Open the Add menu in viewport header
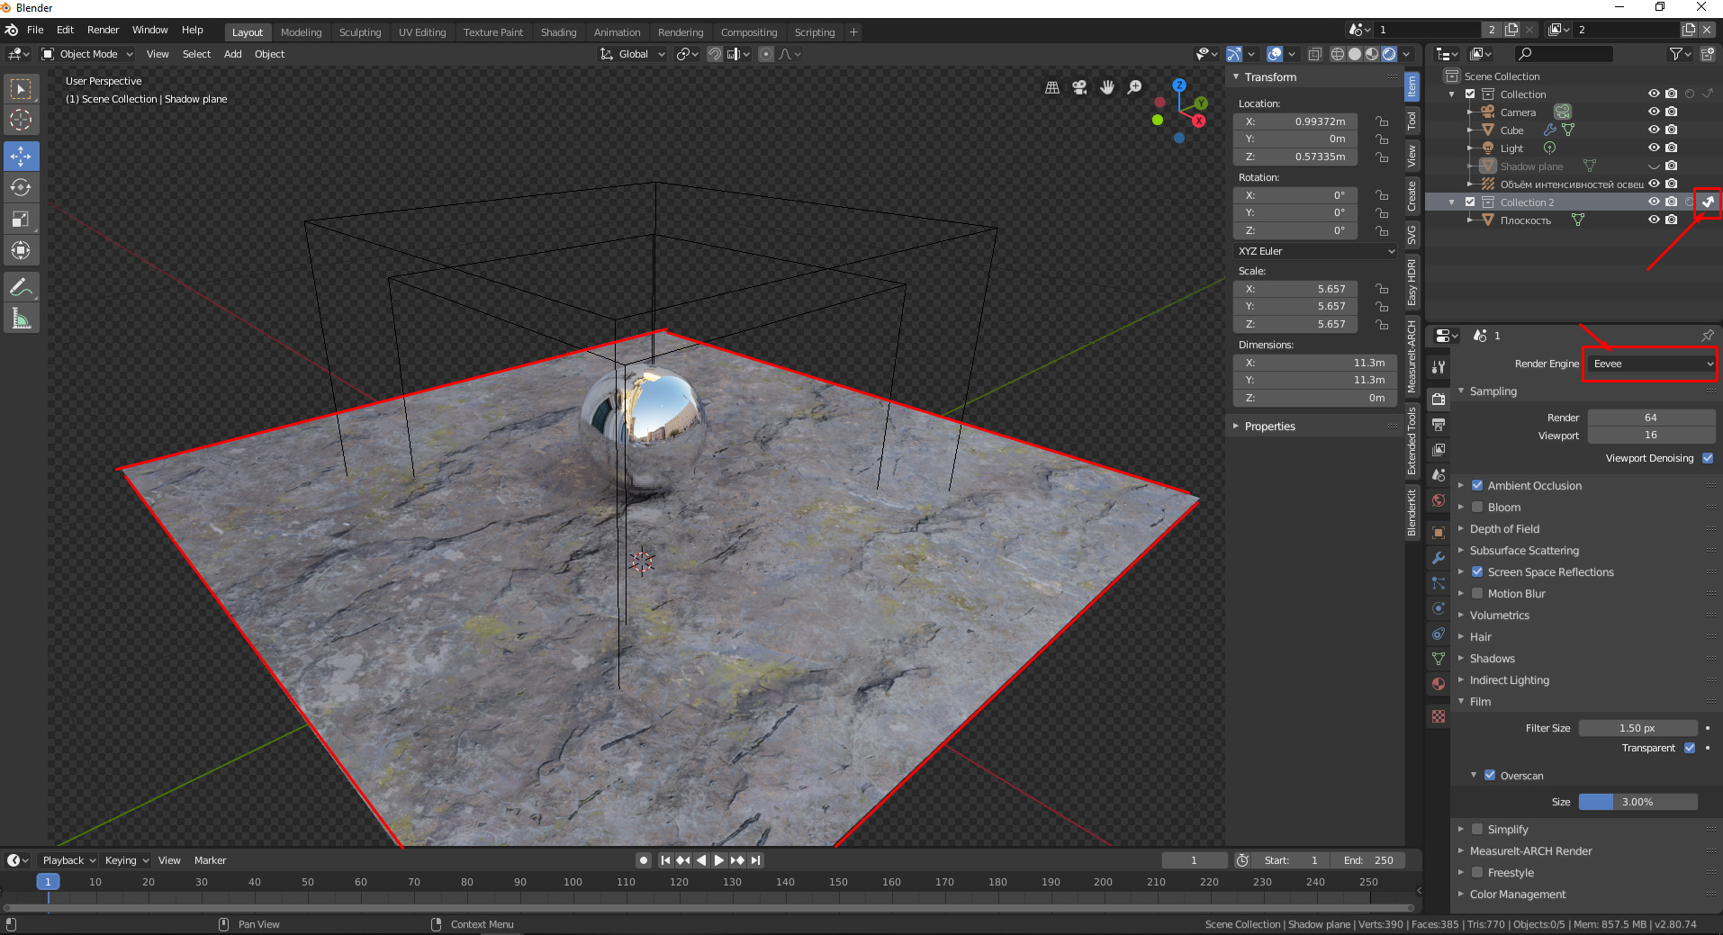This screenshot has width=1723, height=935. click(232, 54)
